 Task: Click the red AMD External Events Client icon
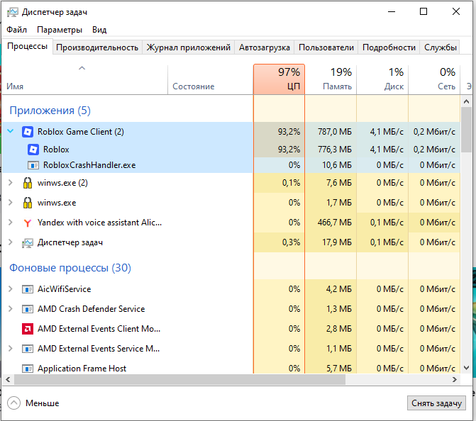tap(28, 329)
